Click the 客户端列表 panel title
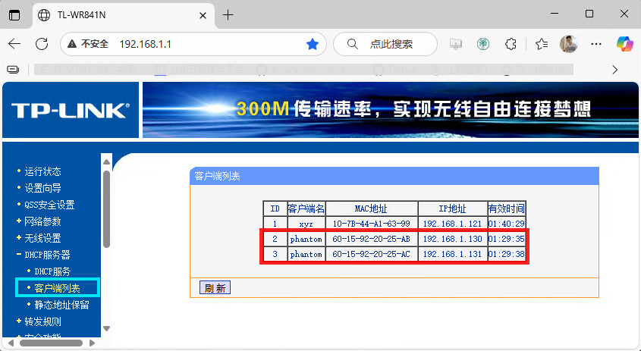Viewport: 641px width, 351px height. coord(217,177)
